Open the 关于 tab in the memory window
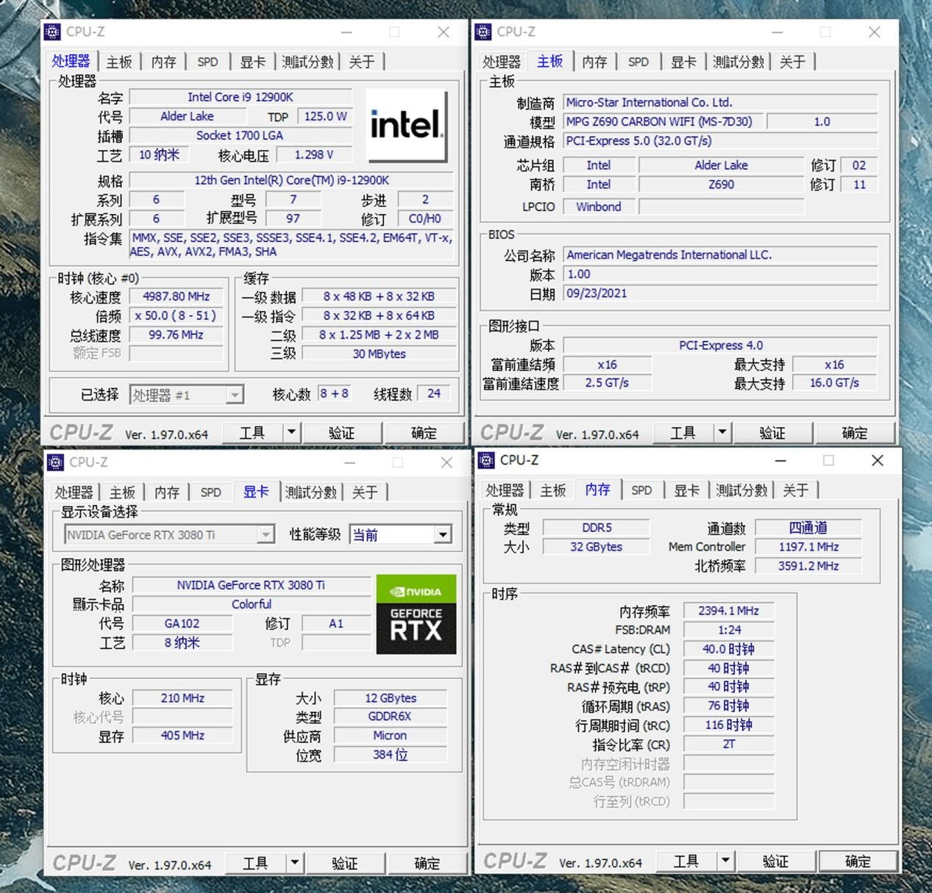The height and width of the screenshot is (893, 932). tap(796, 489)
